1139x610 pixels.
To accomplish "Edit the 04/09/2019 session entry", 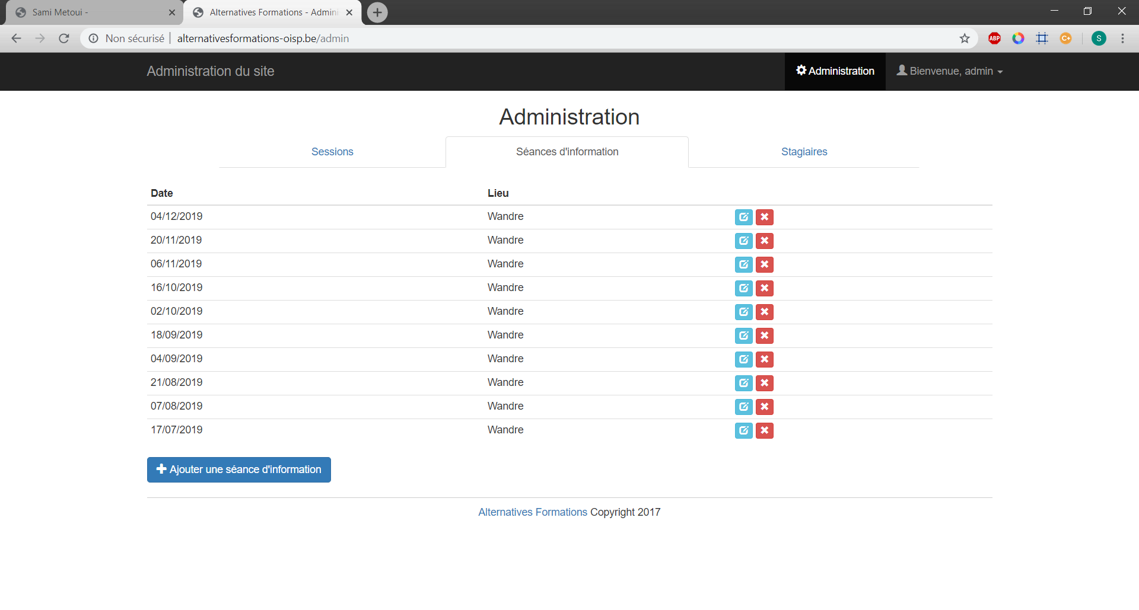I will [743, 359].
